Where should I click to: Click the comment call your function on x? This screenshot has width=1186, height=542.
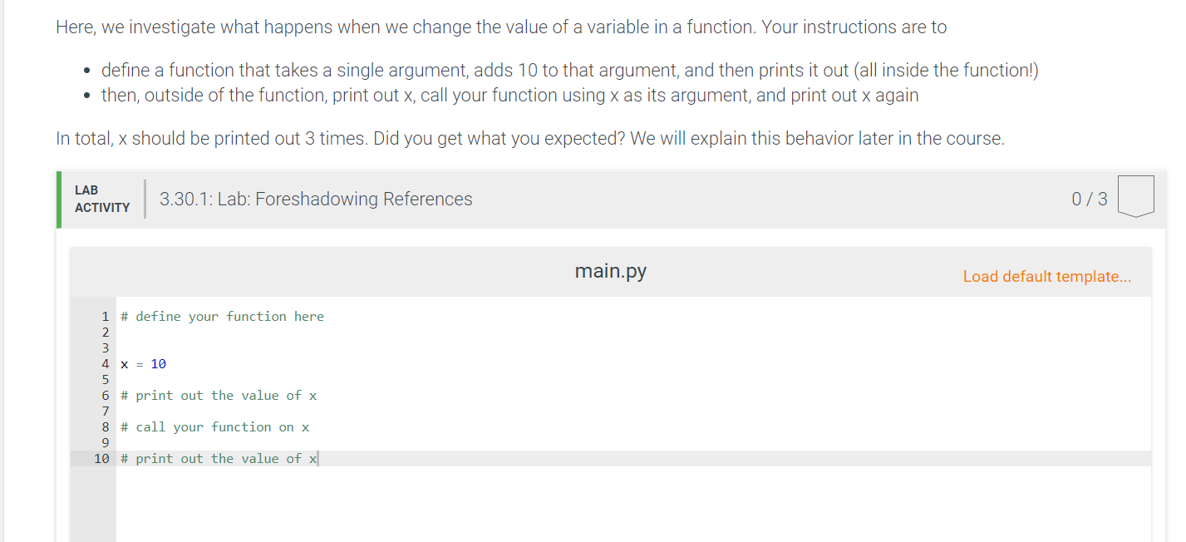[214, 426]
